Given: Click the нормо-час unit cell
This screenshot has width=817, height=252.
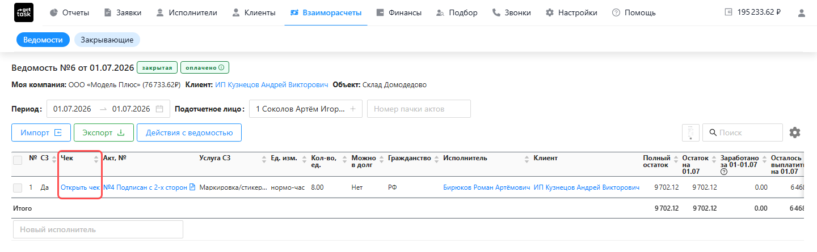Looking at the screenshot, I should tap(288, 187).
